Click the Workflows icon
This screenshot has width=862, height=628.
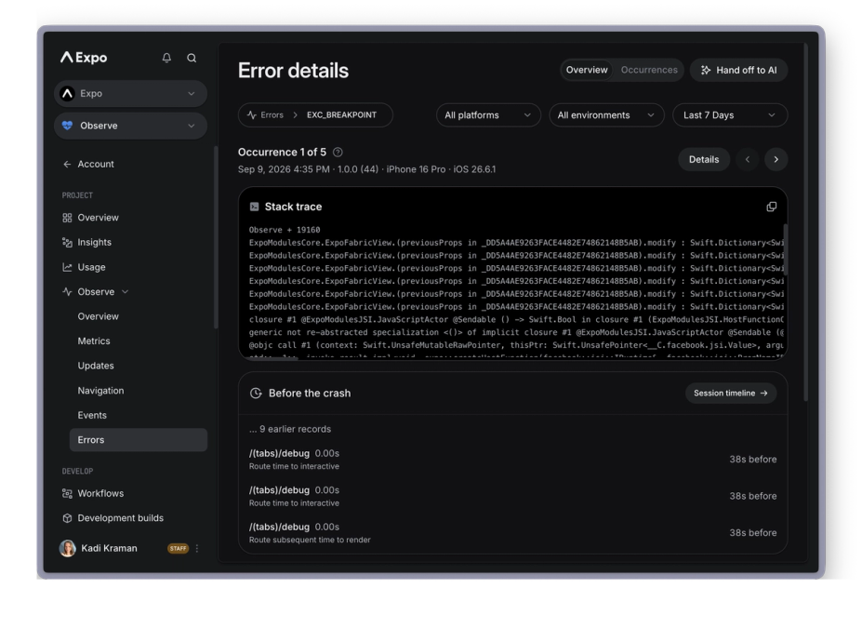67,493
